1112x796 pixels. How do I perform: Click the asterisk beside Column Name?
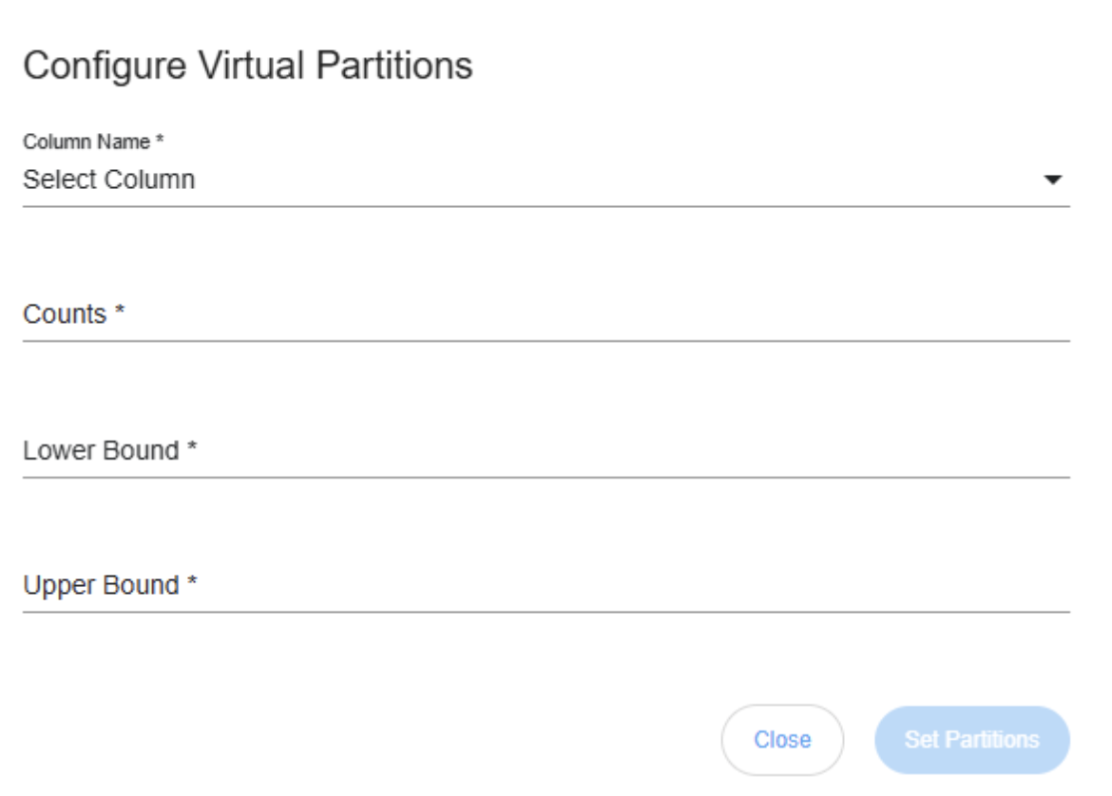click(x=160, y=142)
